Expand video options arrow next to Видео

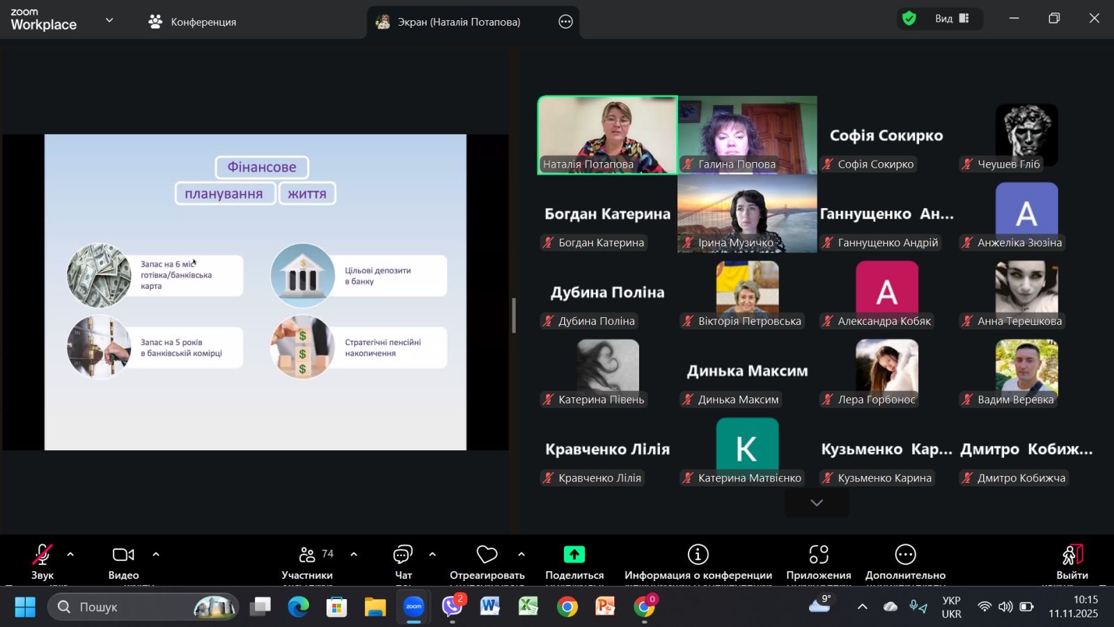pyautogui.click(x=156, y=555)
